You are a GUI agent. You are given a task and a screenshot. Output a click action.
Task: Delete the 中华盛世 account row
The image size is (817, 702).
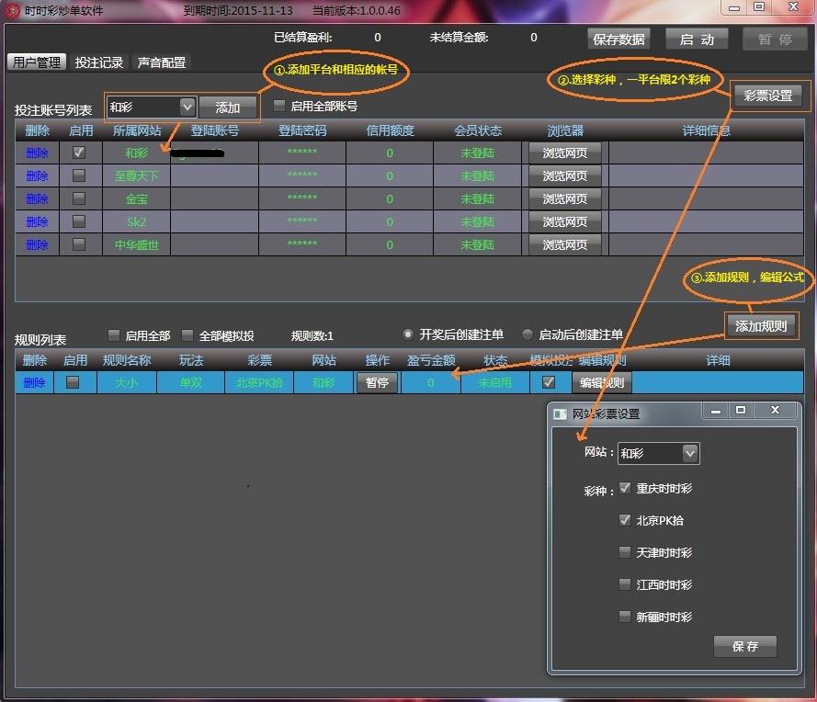tap(37, 244)
